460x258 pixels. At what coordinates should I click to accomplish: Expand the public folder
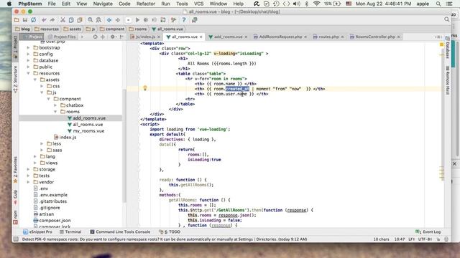(29, 67)
